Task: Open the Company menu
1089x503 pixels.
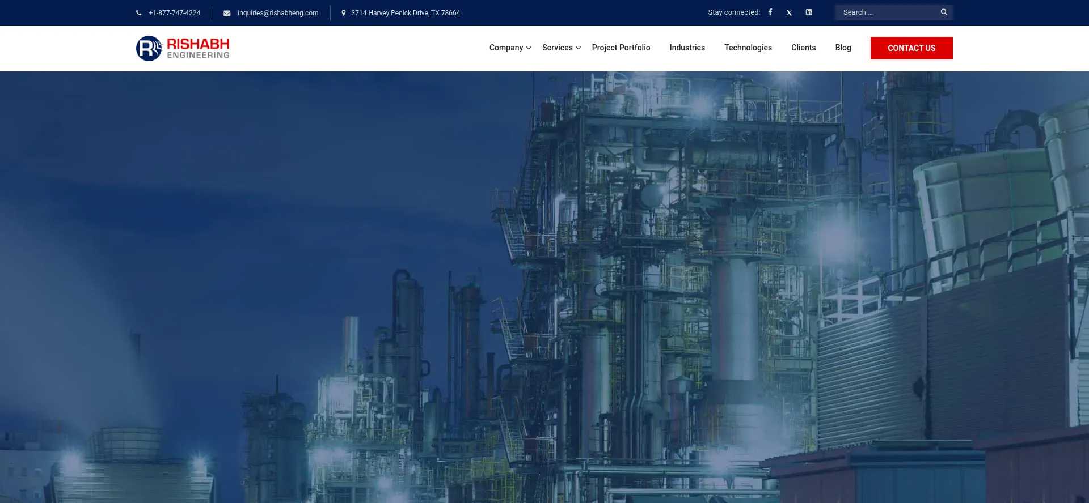Action: click(506, 48)
